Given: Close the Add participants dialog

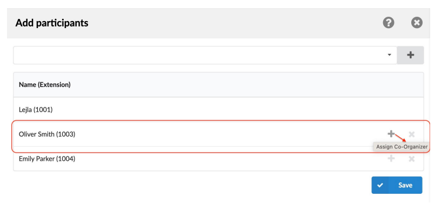Looking at the screenshot, I should coord(417,23).
